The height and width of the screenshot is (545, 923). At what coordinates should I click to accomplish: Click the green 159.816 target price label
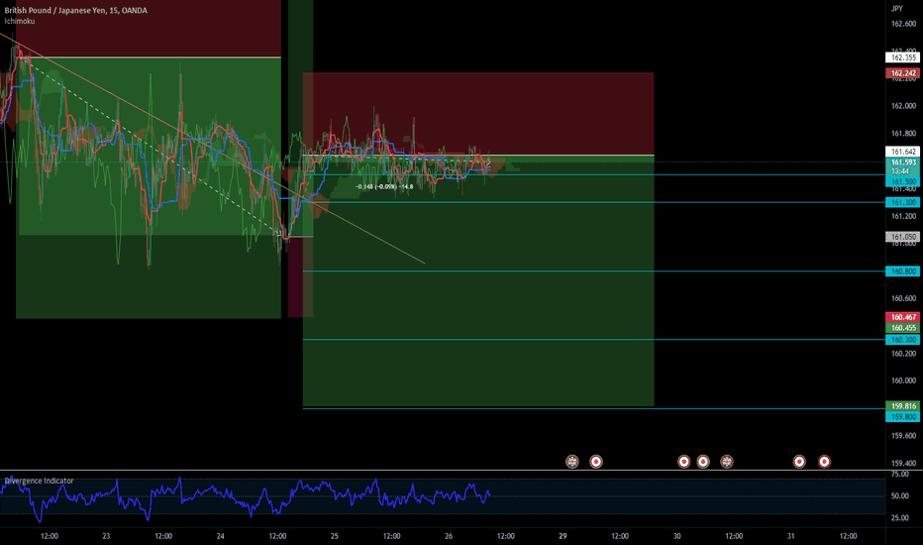click(x=903, y=406)
